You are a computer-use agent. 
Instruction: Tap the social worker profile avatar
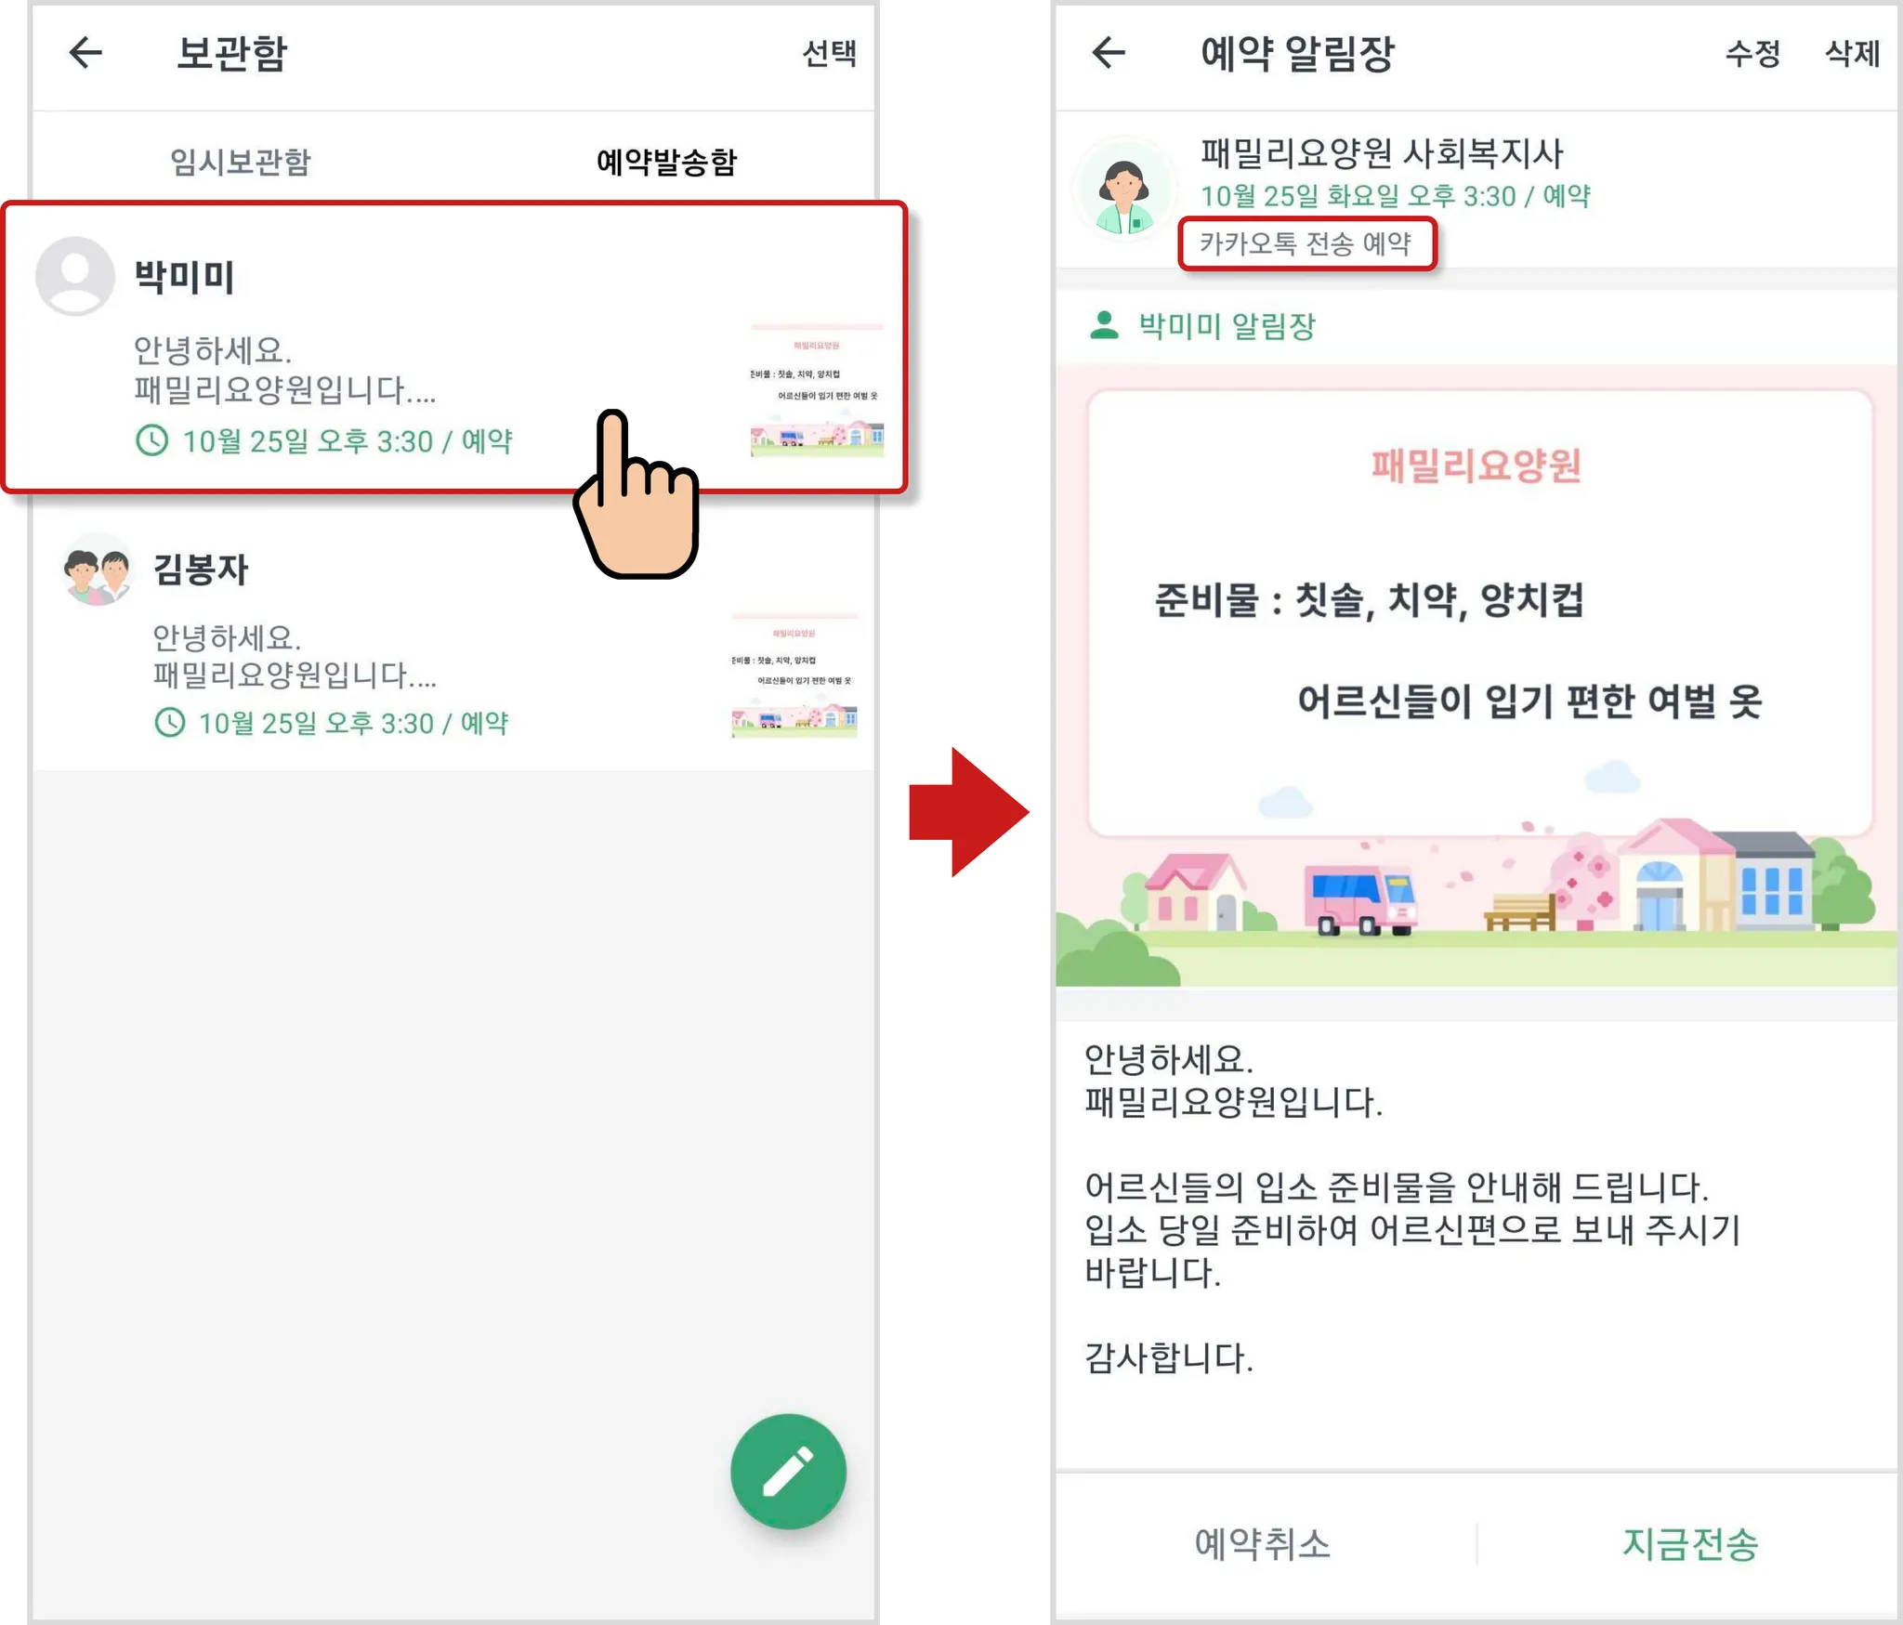[1124, 190]
